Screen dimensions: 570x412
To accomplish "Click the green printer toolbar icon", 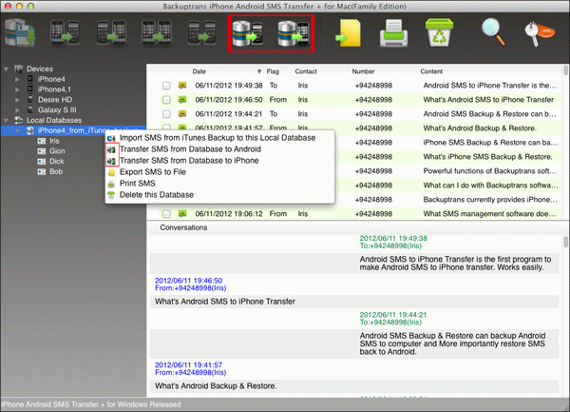I will pyautogui.click(x=393, y=33).
